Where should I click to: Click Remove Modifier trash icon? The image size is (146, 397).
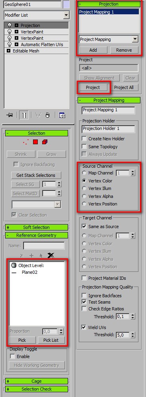[47, 115]
